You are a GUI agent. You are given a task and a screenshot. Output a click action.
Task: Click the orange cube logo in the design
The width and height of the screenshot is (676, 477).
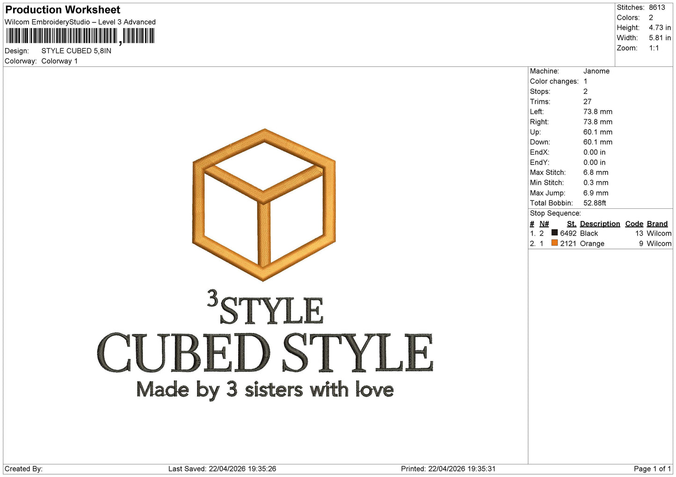coord(264,205)
